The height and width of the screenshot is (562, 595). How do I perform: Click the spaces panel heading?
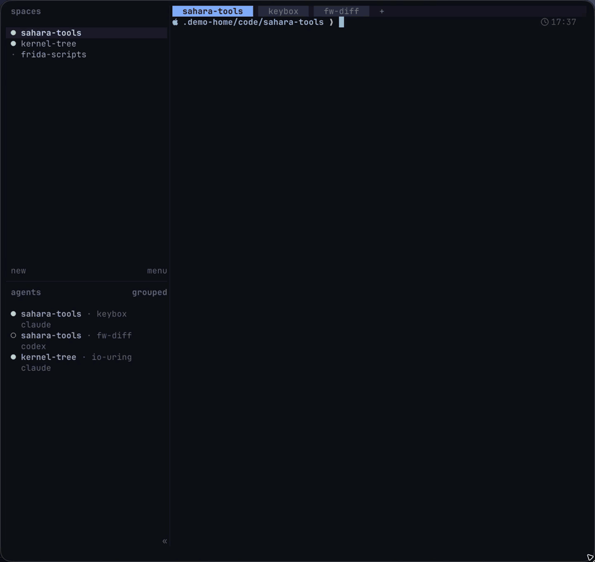26,11
